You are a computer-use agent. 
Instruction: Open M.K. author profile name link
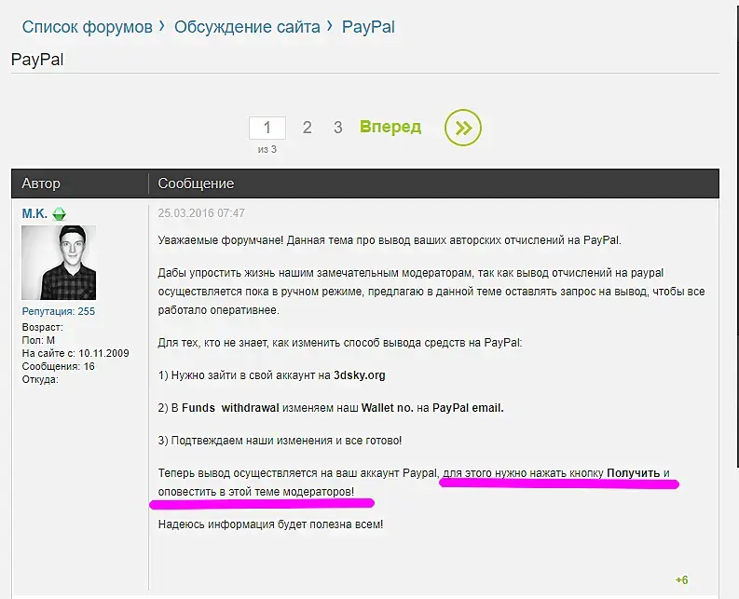tap(34, 213)
